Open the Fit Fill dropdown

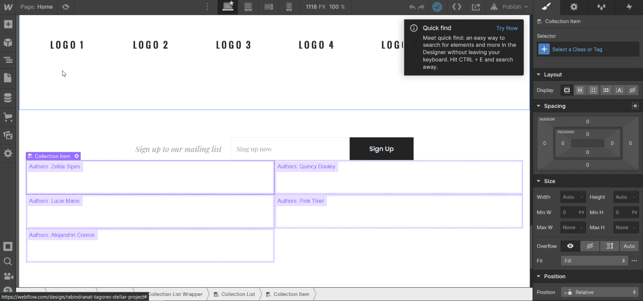click(594, 261)
